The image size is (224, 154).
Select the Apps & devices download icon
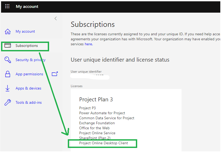click(8, 88)
